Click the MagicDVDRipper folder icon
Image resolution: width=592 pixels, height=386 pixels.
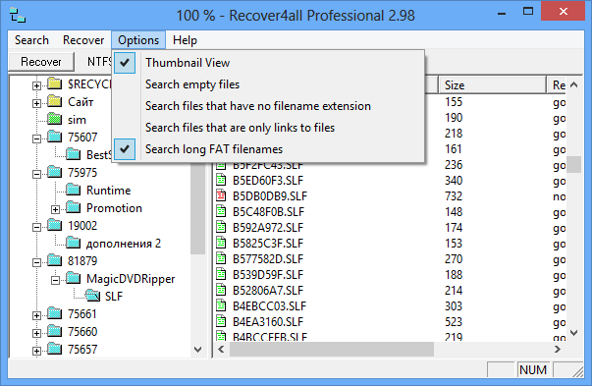pos(74,278)
